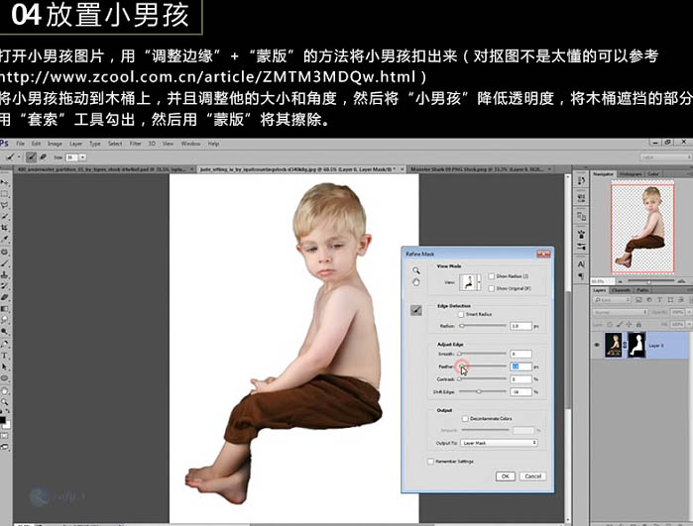
Task: Click Erase Refinements tool in options bar
Action: coord(44,158)
